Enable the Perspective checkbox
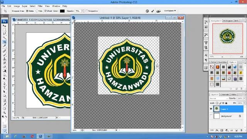 [86, 11]
